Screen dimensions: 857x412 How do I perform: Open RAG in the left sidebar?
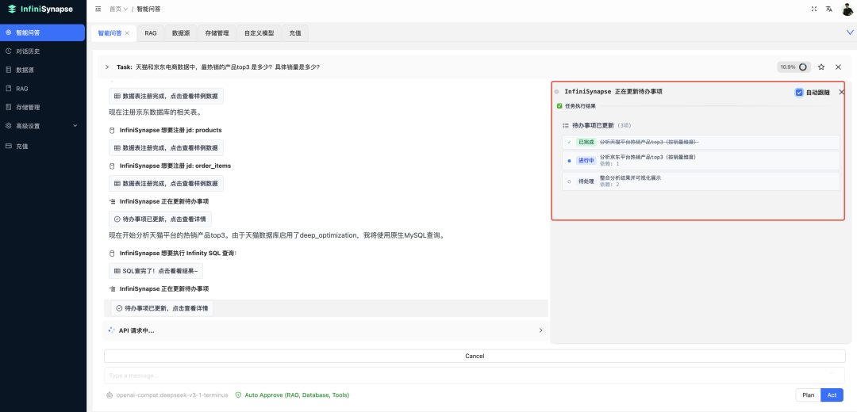[x=43, y=89]
